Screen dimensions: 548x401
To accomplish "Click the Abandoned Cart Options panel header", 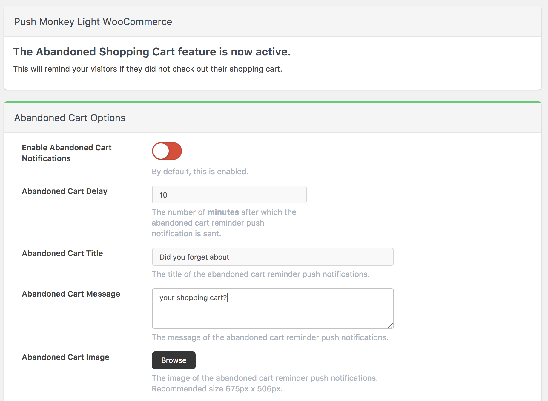I will point(70,118).
